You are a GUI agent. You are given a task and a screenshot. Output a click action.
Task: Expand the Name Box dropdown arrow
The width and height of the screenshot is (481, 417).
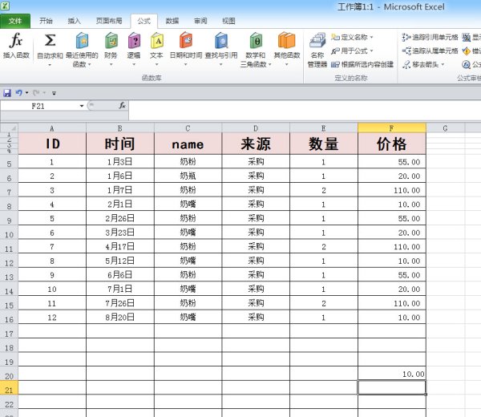pyautogui.click(x=82, y=106)
